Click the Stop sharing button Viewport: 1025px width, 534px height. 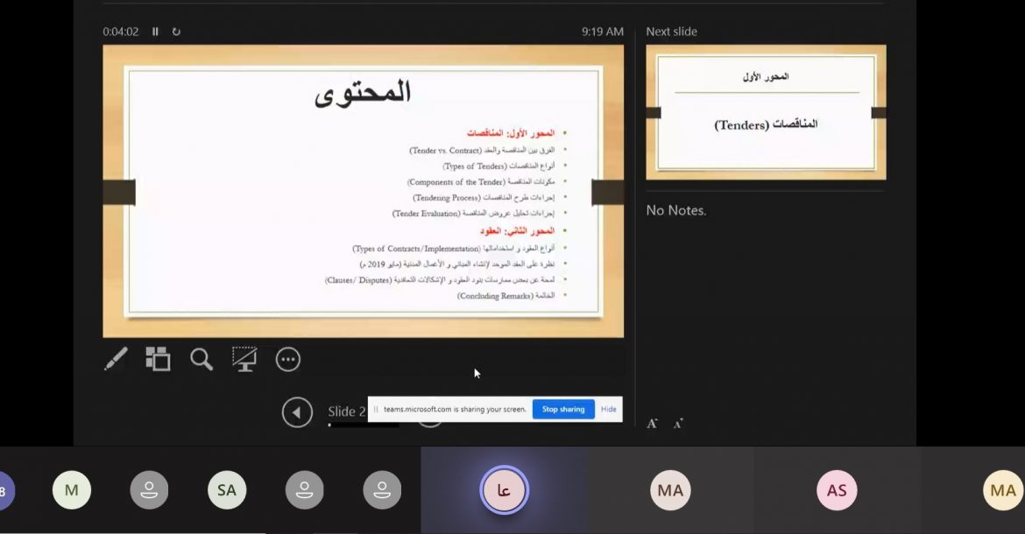[562, 410]
